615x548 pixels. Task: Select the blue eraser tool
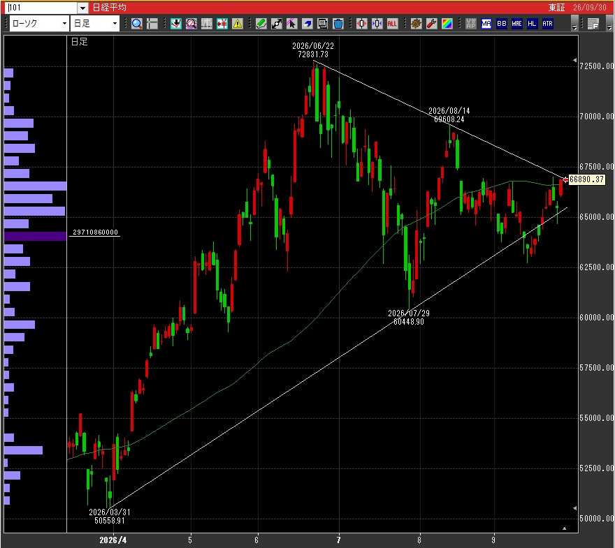pyautogui.click(x=307, y=24)
